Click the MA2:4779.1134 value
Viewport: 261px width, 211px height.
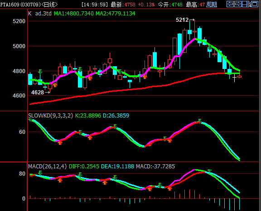[116, 13]
